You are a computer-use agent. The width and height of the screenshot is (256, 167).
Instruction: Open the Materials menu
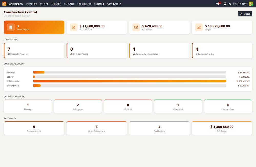(x=56, y=4)
